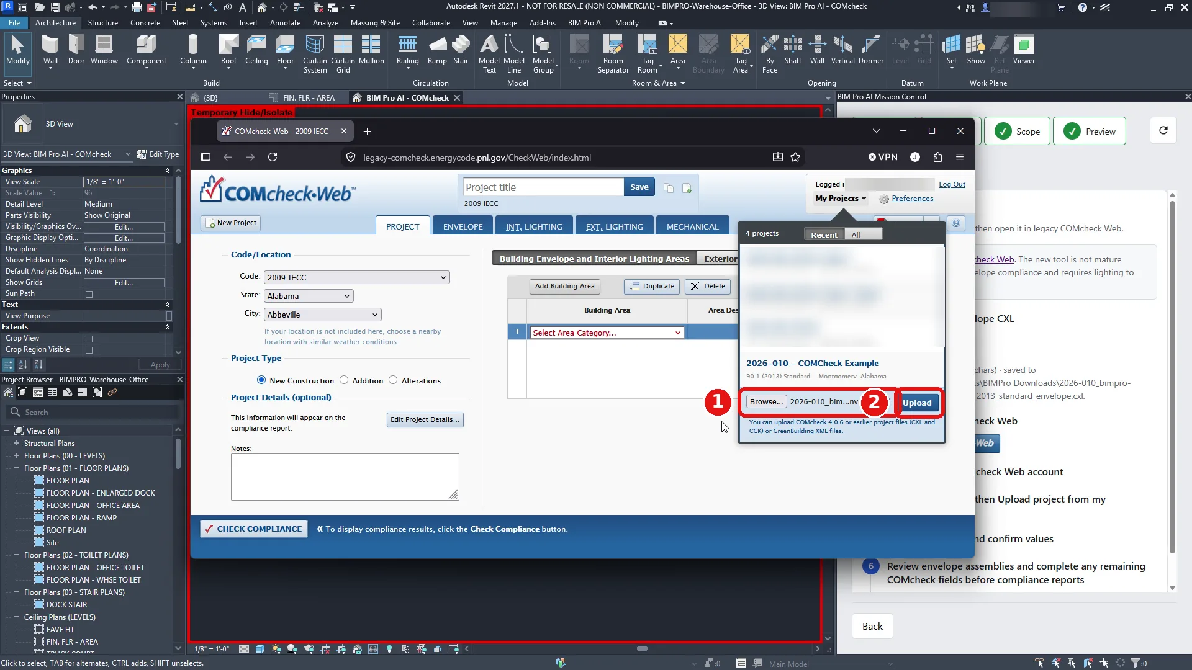Select the Dormer opening tool

(x=870, y=50)
